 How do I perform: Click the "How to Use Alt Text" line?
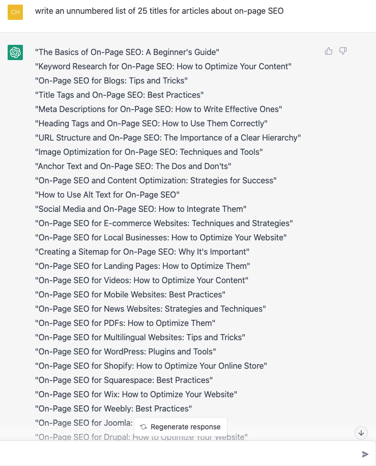107,195
